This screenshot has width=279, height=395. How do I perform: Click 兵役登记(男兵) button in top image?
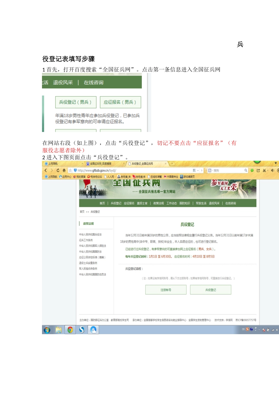pos(75,102)
